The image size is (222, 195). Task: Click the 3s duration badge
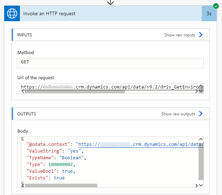point(209,13)
